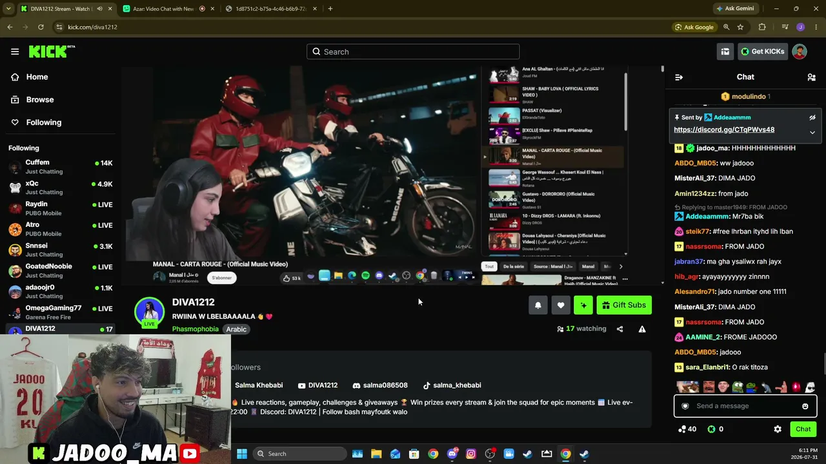Switch to the Azar Video Chat tab
The image size is (826, 464).
pyautogui.click(x=163, y=9)
